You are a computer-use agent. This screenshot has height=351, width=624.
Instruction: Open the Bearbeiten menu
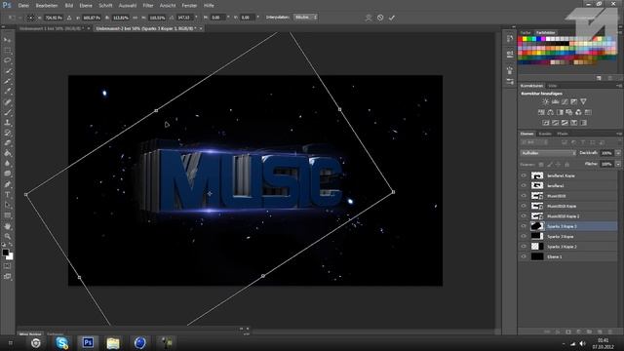click(x=47, y=6)
